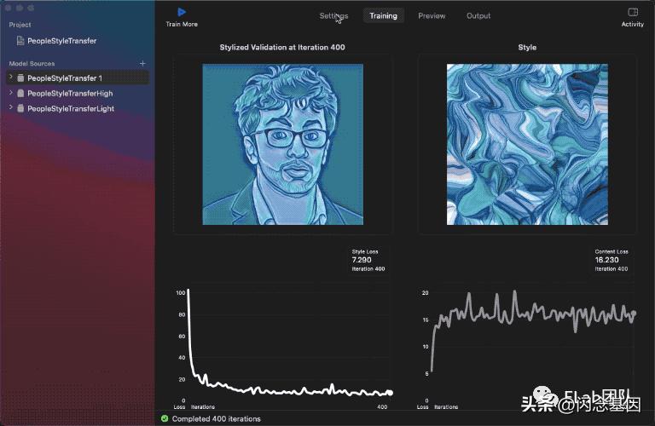
Task: Click the PeopleStyleTransfer project file icon
Action: coord(20,41)
